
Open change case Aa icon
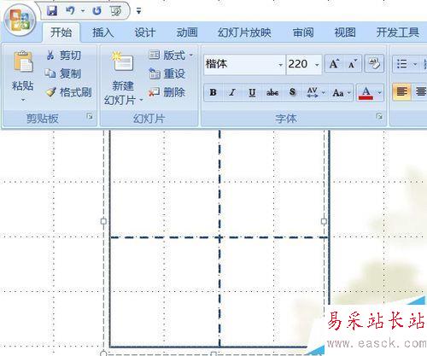[338, 92]
